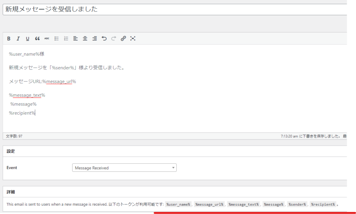356x214 pixels.
Task: Click the underline toolbar icon
Action: pyautogui.click(x=27, y=38)
